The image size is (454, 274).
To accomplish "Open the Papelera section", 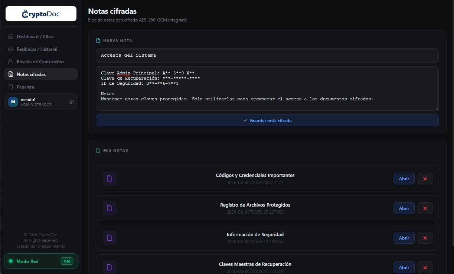I will point(41,87).
